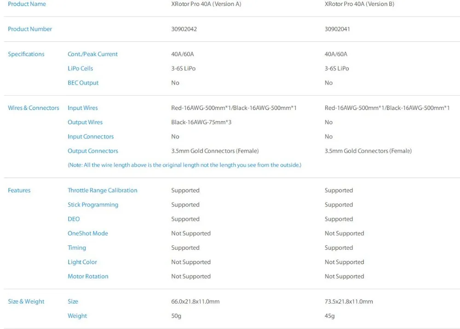This screenshot has height=329, width=460.
Task: Click product number 30902042
Action: point(184,29)
